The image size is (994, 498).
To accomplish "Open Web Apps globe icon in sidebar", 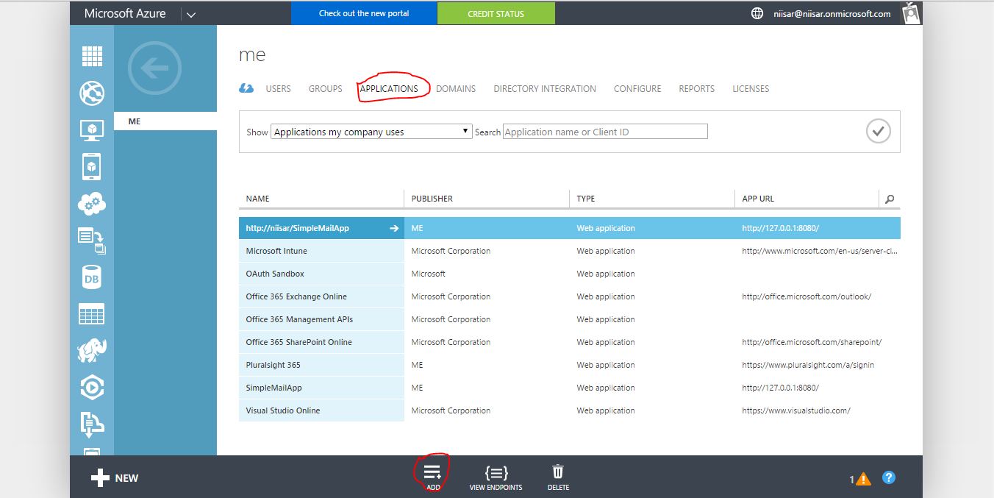I will click(x=92, y=93).
